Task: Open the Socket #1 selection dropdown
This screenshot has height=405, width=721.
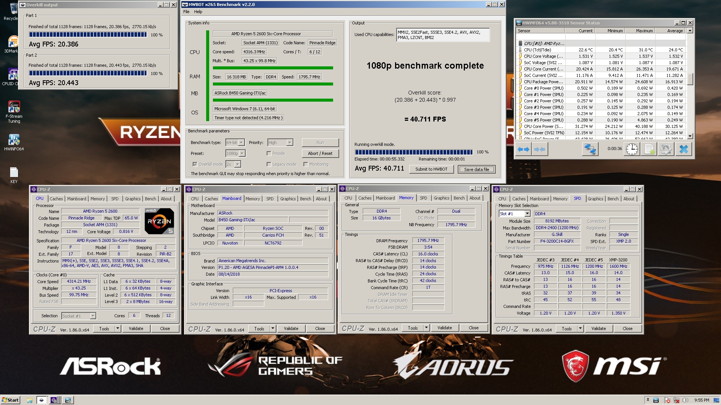Action: click(x=79, y=316)
